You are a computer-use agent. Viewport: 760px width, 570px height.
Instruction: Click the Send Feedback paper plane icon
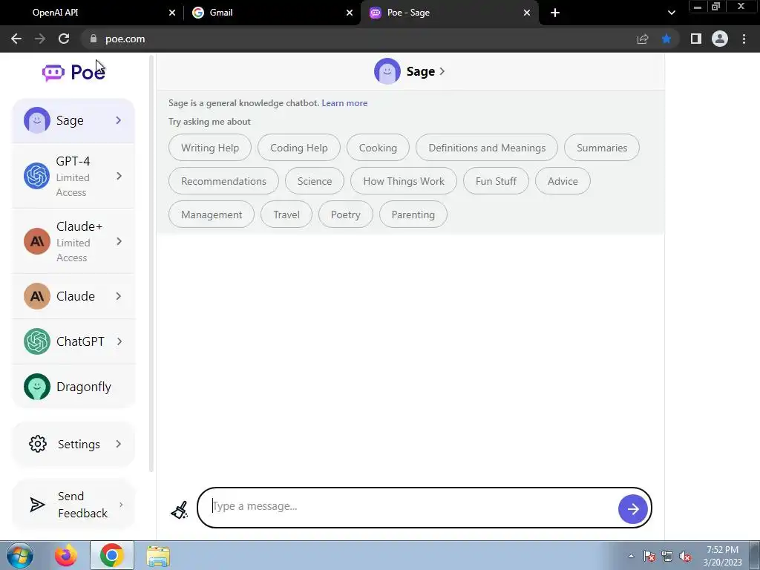point(37,505)
